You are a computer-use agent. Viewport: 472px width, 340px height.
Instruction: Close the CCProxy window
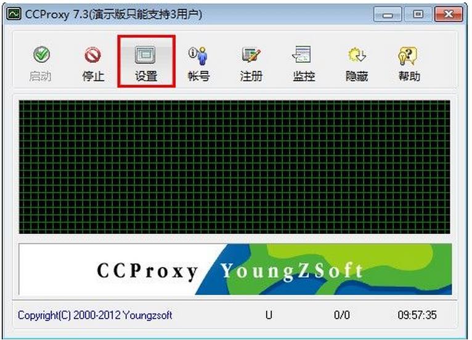[x=449, y=14]
